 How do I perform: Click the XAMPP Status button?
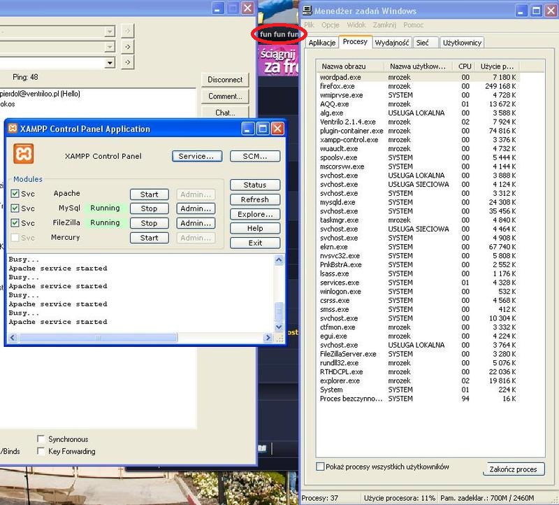point(255,185)
